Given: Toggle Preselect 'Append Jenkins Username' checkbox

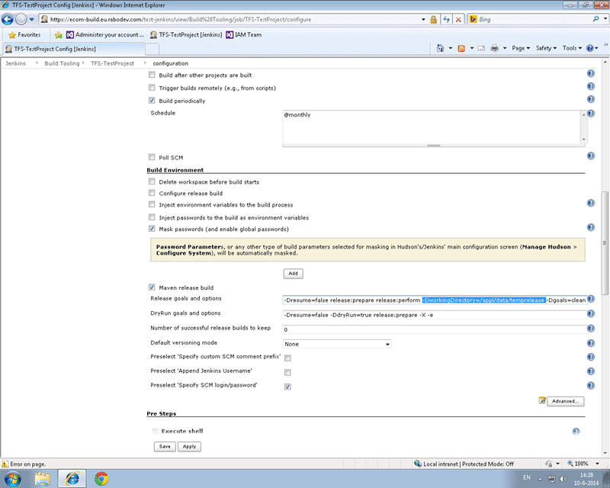Looking at the screenshot, I should tap(287, 372).
